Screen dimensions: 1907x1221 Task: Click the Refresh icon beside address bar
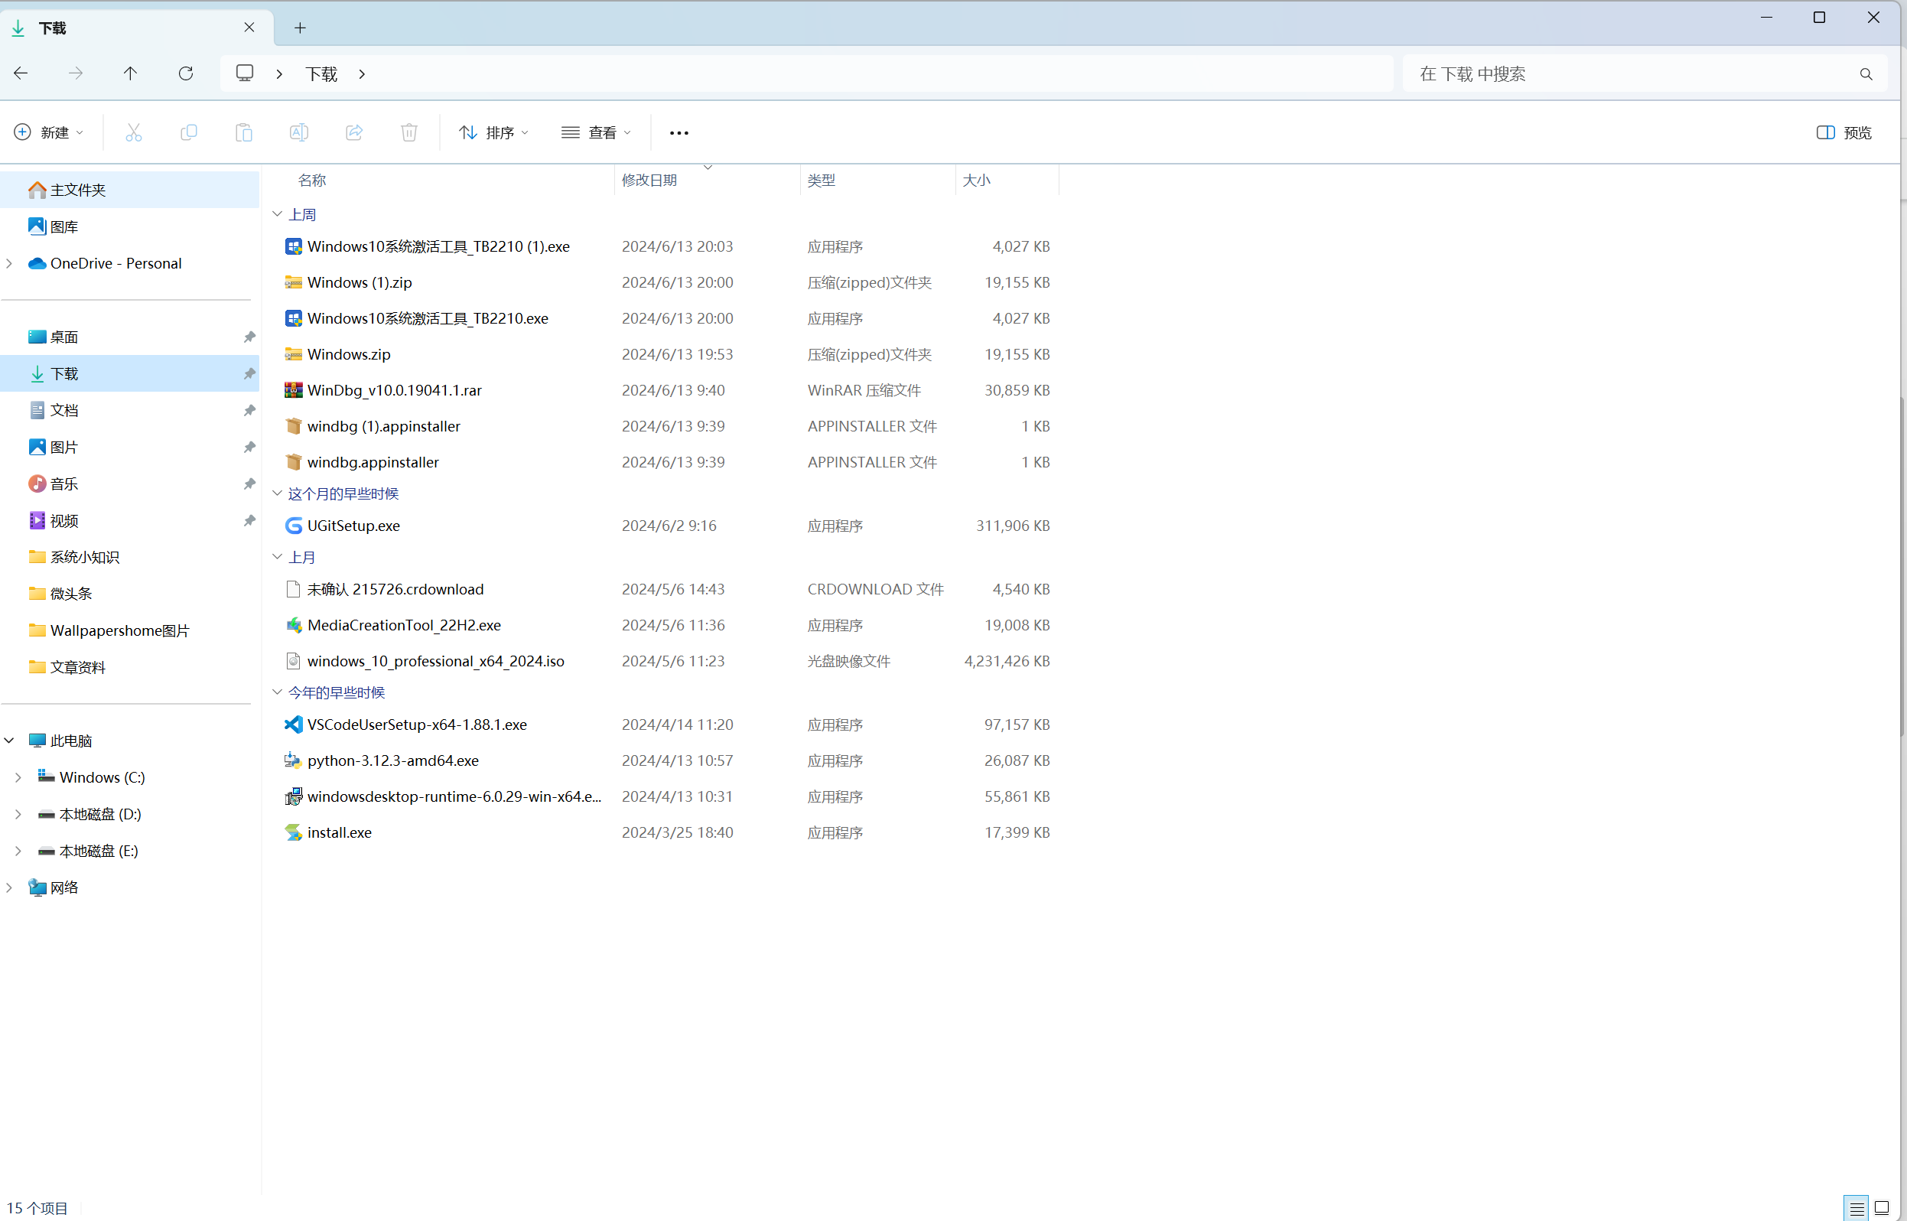185,73
